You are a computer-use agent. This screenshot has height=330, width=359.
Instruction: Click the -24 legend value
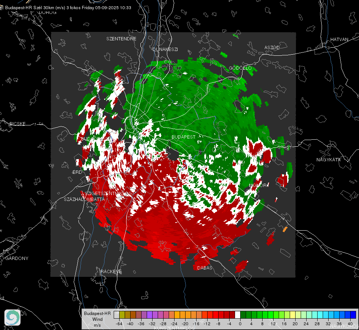[x=174, y=324]
